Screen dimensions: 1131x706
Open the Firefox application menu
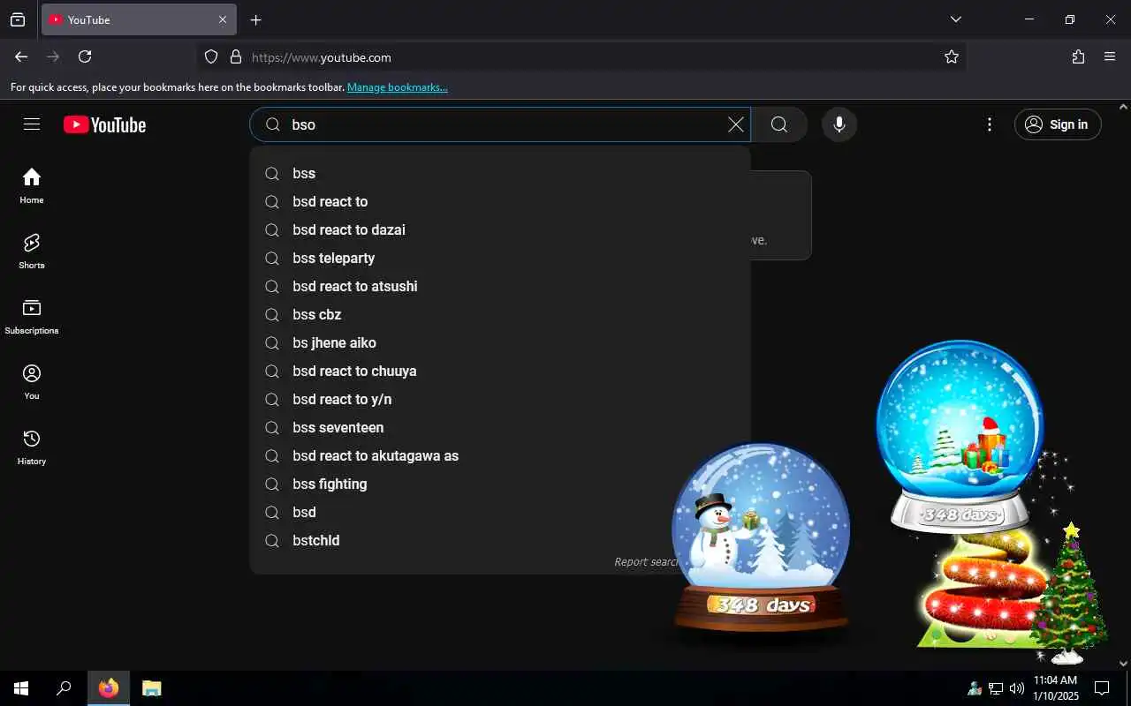point(1110,56)
